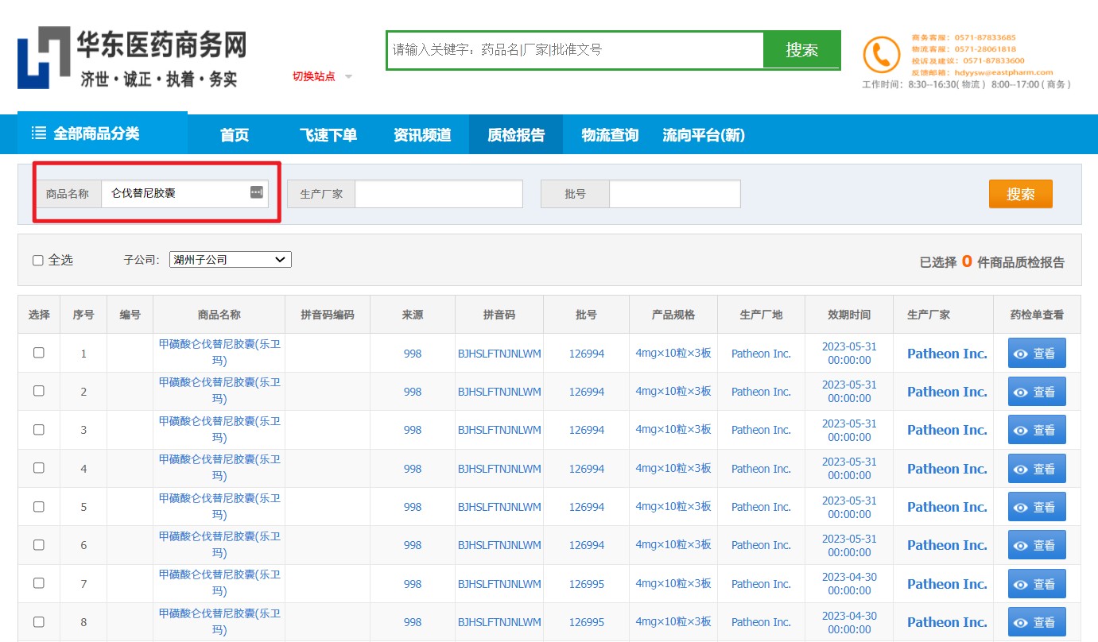The width and height of the screenshot is (1098, 642).
Task: Expand the 全部商品分类 category menu
Action: click(103, 133)
